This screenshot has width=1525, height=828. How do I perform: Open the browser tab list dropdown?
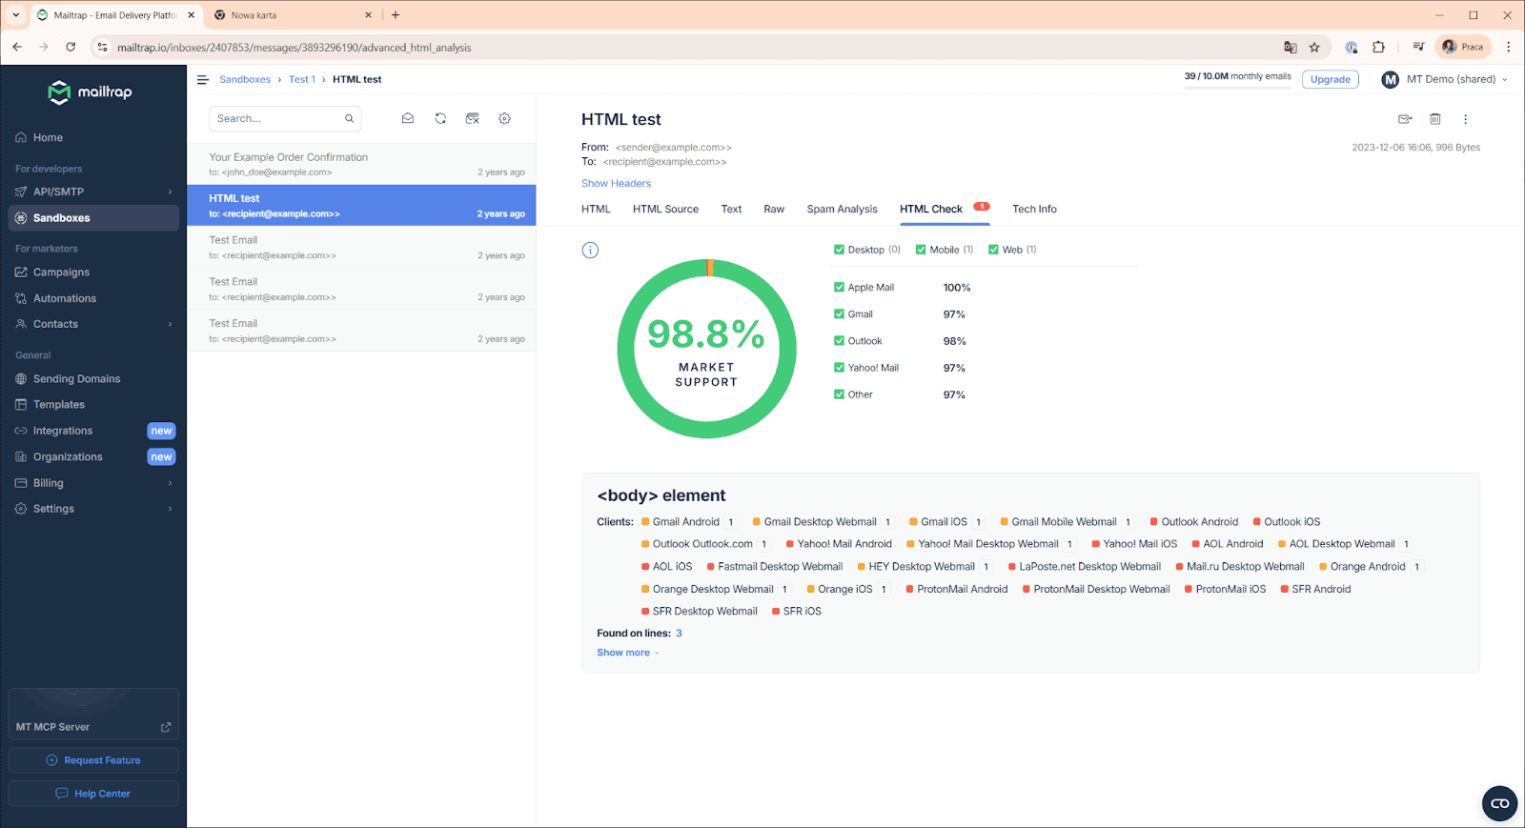(15, 15)
